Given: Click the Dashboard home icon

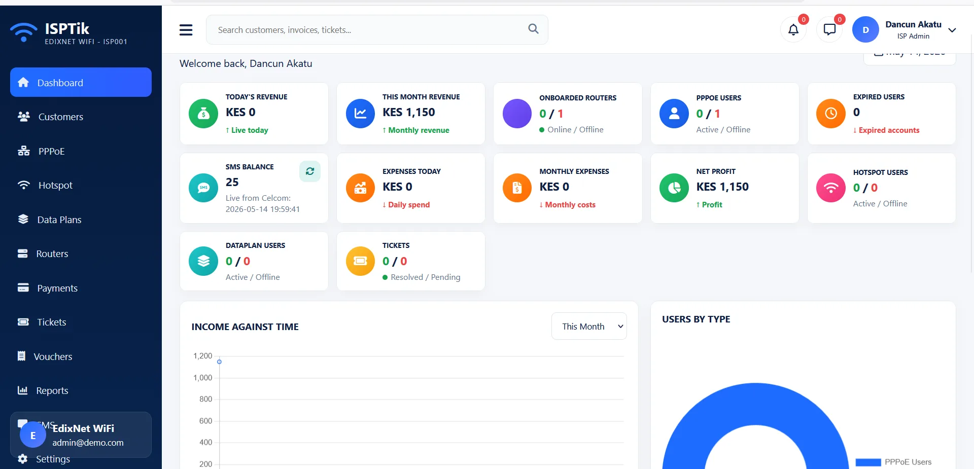Looking at the screenshot, I should coord(23,82).
